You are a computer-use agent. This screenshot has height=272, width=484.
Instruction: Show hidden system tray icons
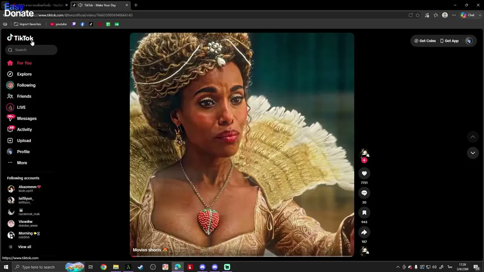(398, 267)
